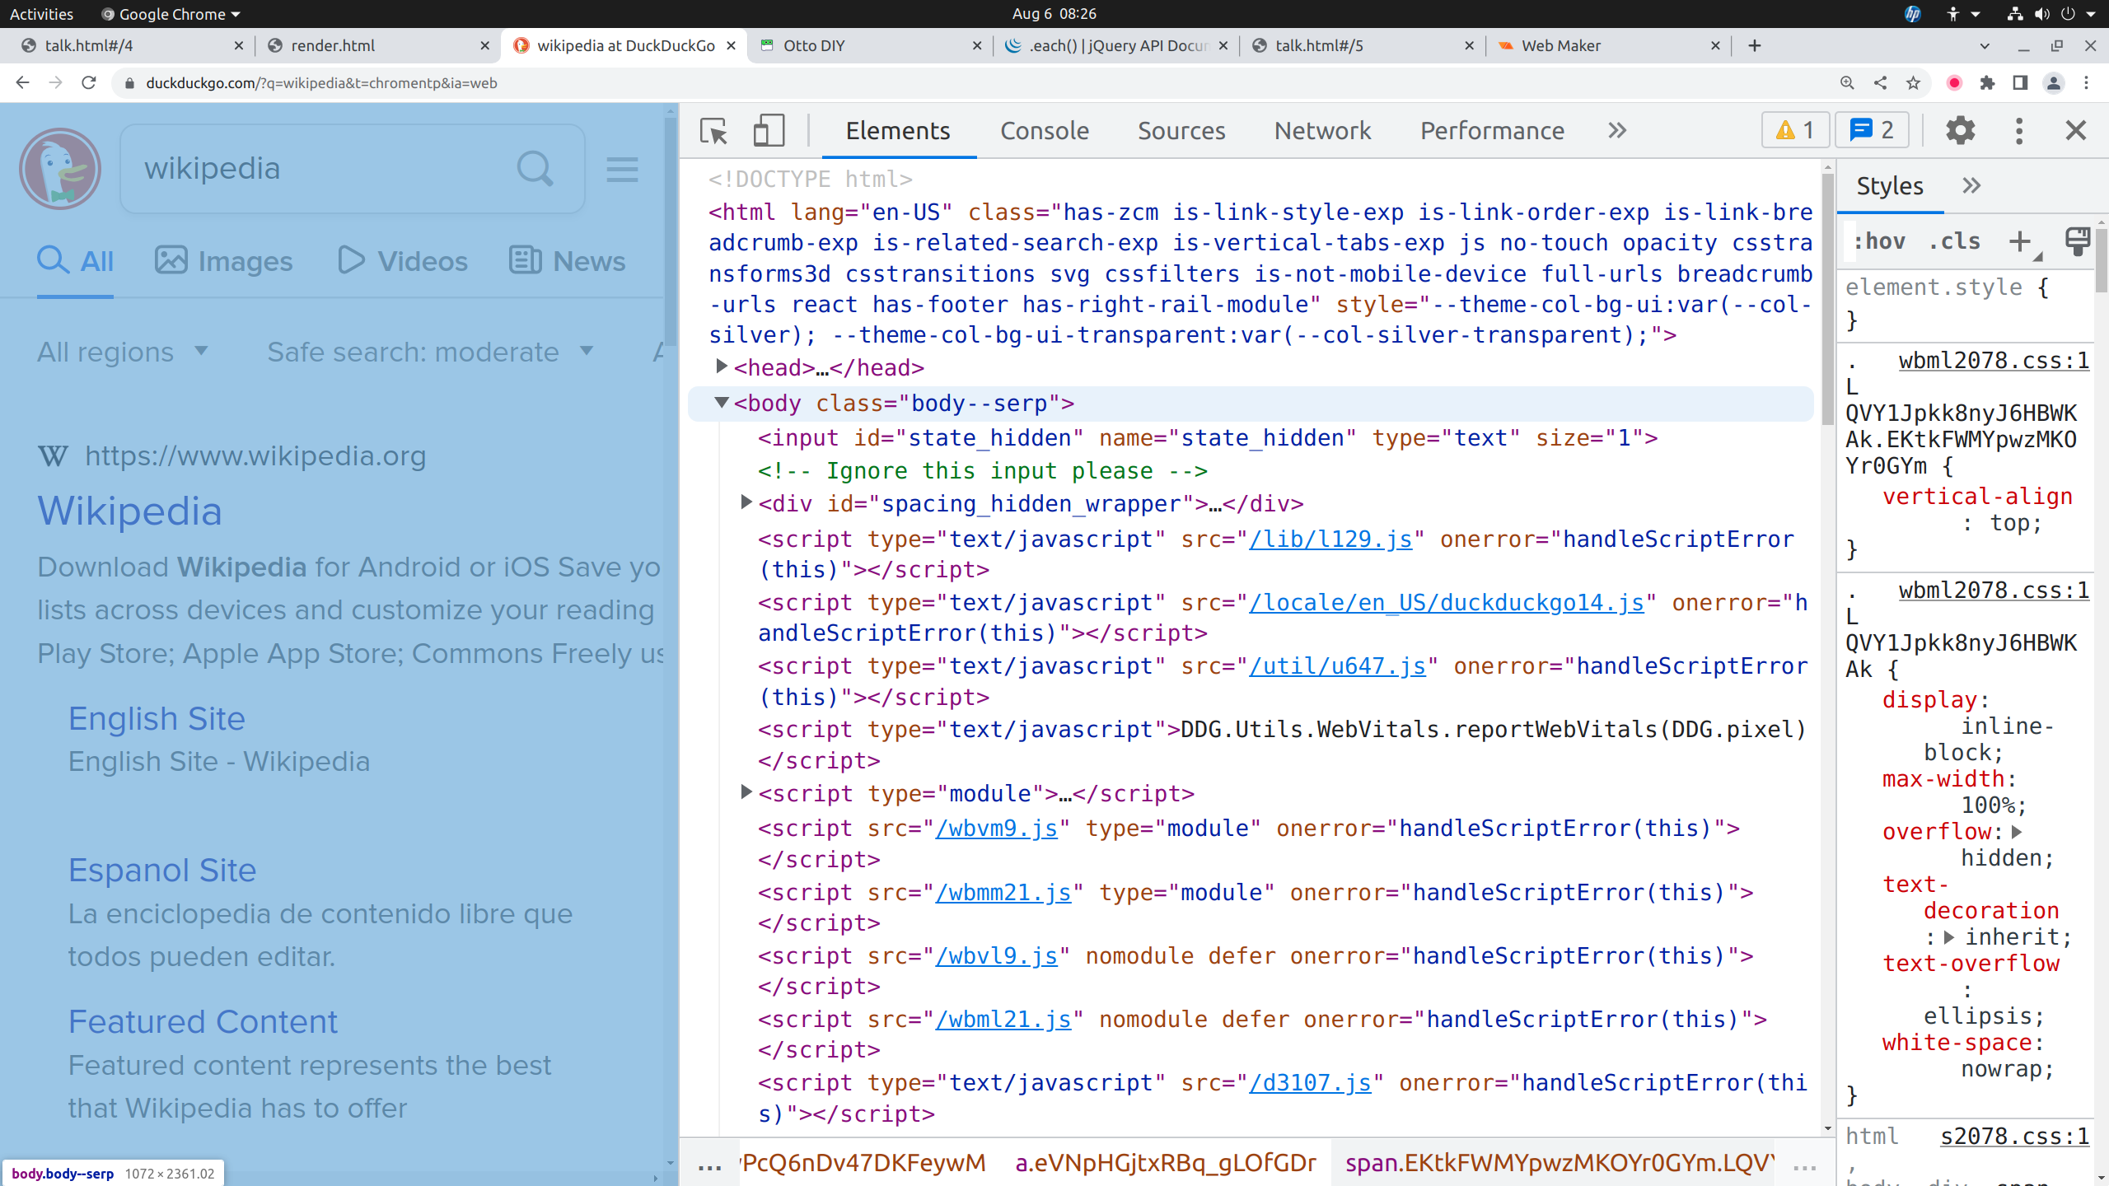Toggle the device toolbar icon

point(768,131)
